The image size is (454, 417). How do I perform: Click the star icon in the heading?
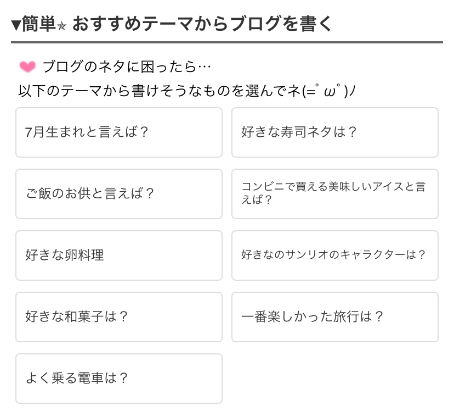(61, 26)
